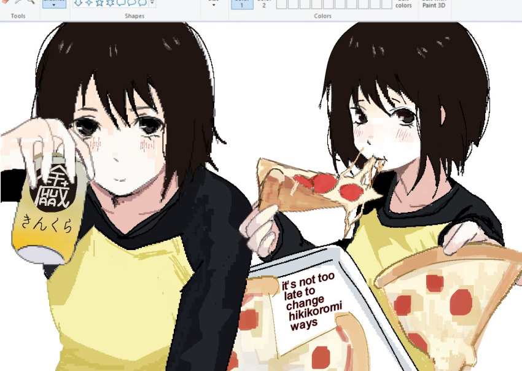This screenshot has height=371, width=522.
Task: Select the six-point star shape
Action: (109, 4)
